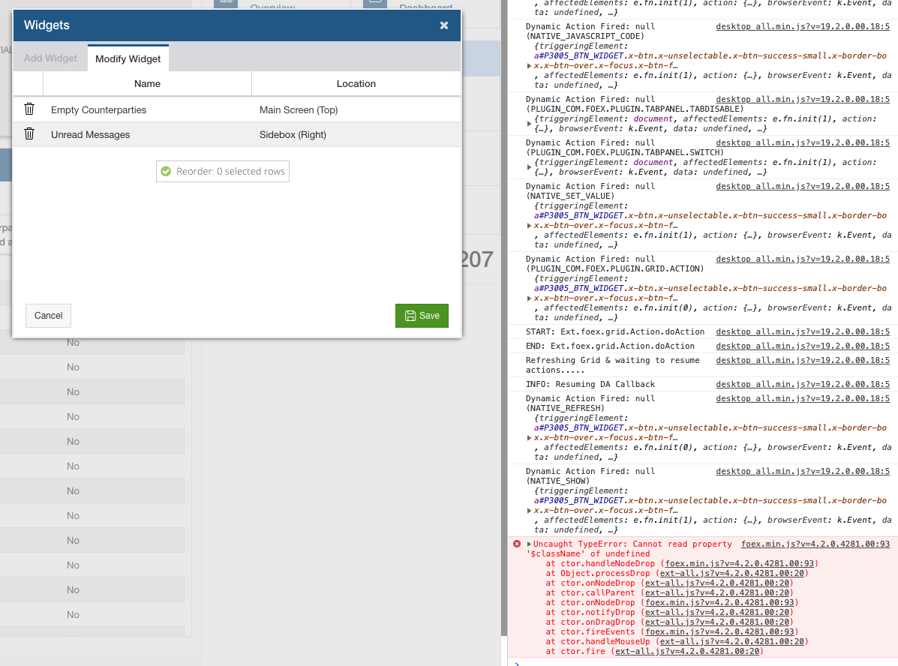Save the widget configuration

[422, 316]
